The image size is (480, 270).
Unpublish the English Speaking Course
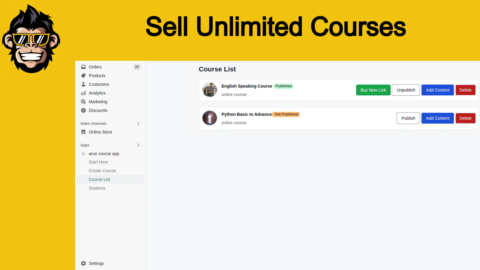[x=406, y=90]
